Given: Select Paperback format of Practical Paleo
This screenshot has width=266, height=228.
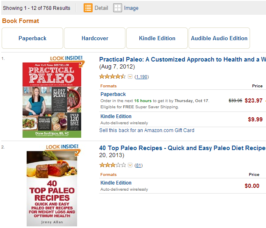Looking at the screenshot, I should coord(113,94).
